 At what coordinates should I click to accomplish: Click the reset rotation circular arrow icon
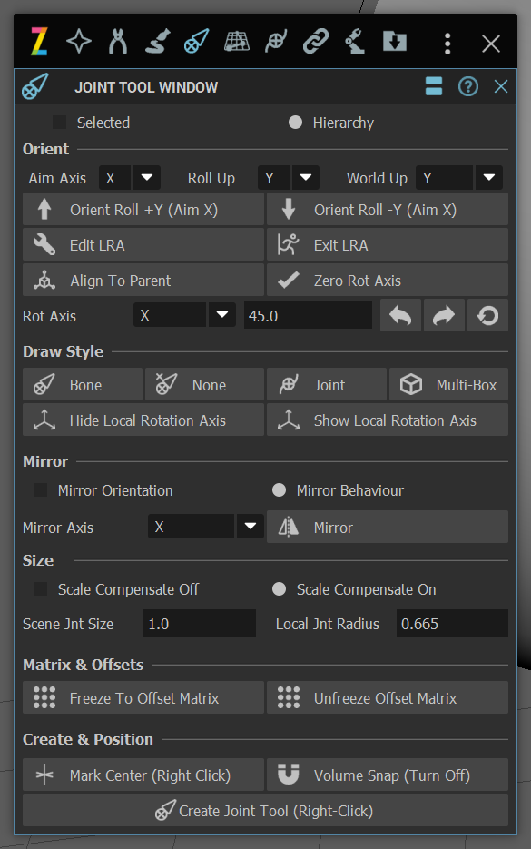click(x=487, y=315)
